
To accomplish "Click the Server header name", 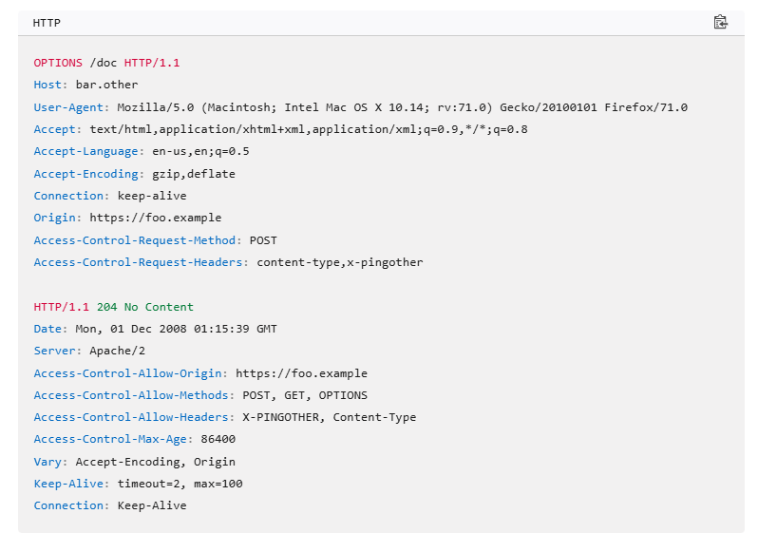I will 56,351.
